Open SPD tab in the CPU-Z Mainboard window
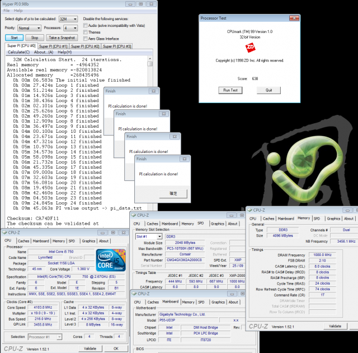Viewport: 358px width, 353px height. [x=201, y=302]
